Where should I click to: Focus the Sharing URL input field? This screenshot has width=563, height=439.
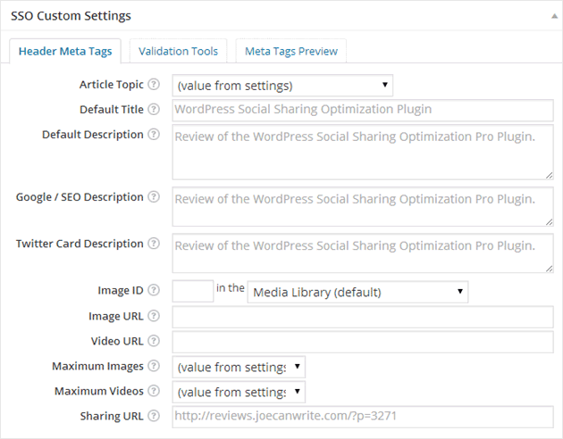coord(363,417)
